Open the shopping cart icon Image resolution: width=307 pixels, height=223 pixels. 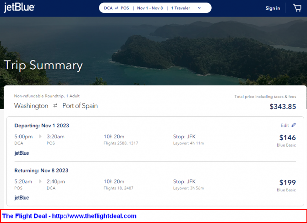click(297, 8)
